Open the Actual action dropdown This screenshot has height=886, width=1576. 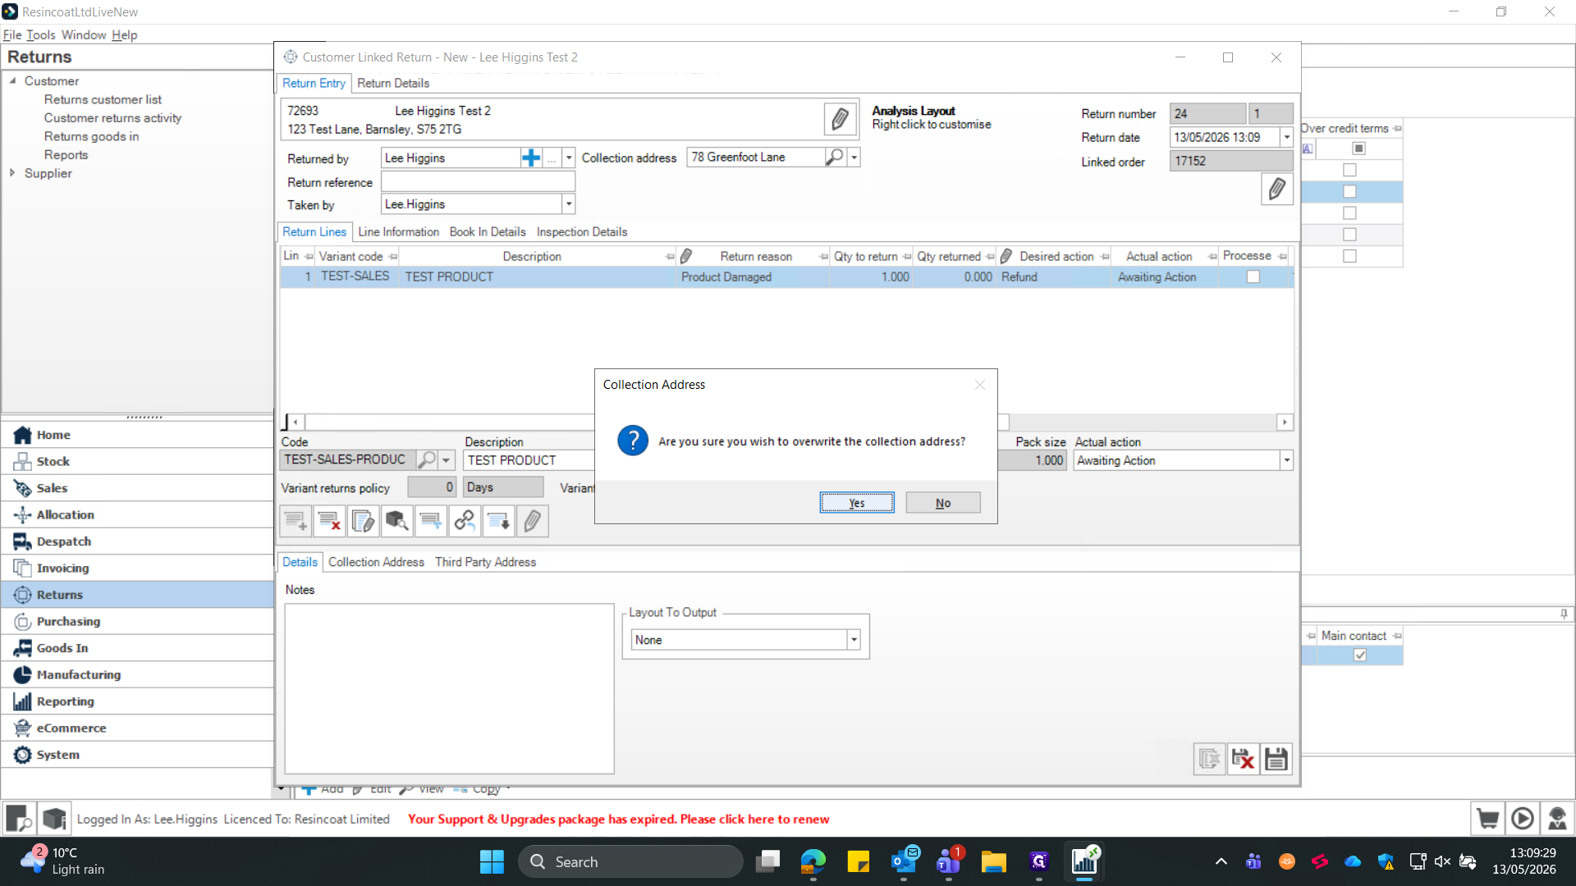(x=1286, y=460)
